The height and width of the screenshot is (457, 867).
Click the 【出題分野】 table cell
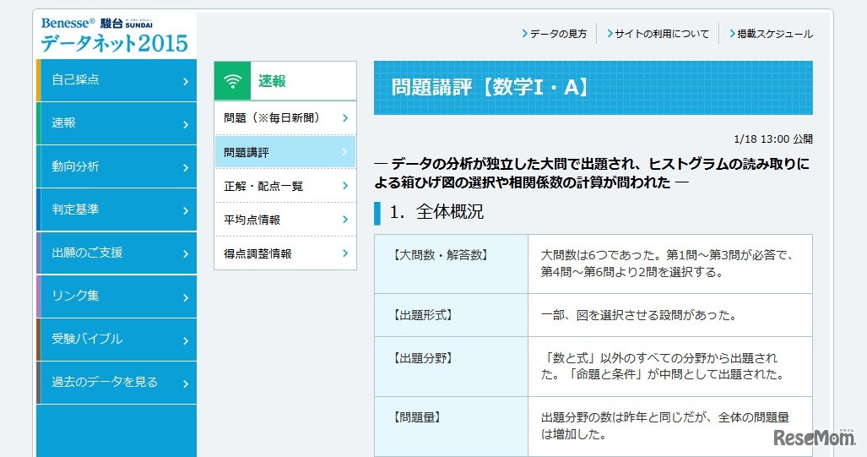click(451, 367)
